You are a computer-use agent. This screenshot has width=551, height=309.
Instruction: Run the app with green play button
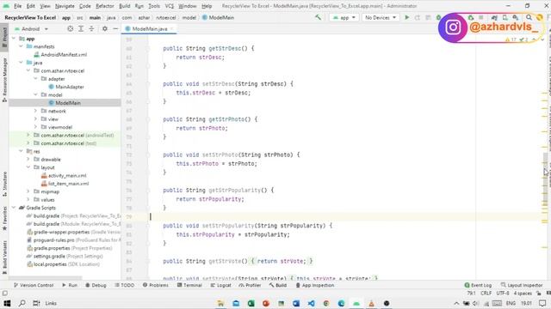pyautogui.click(x=407, y=17)
